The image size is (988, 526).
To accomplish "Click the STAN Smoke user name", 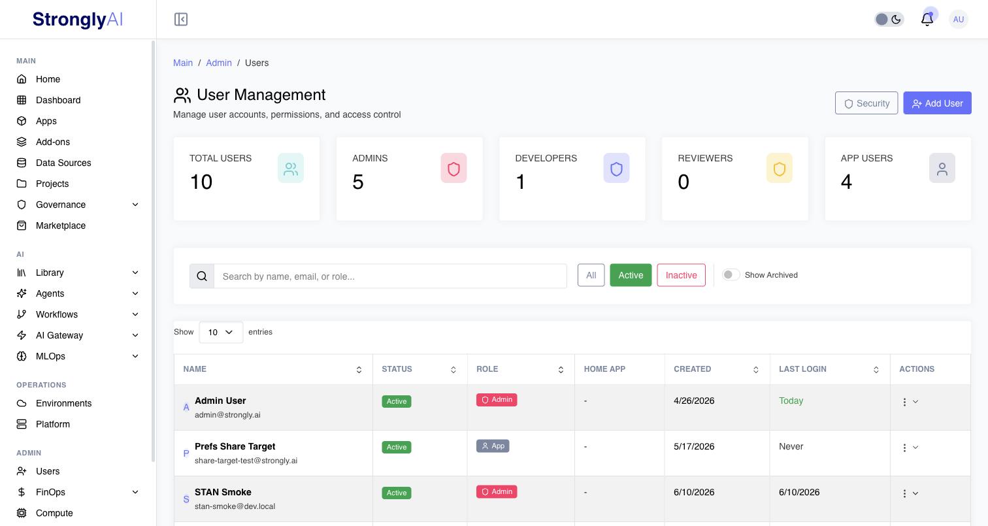I will pos(223,492).
